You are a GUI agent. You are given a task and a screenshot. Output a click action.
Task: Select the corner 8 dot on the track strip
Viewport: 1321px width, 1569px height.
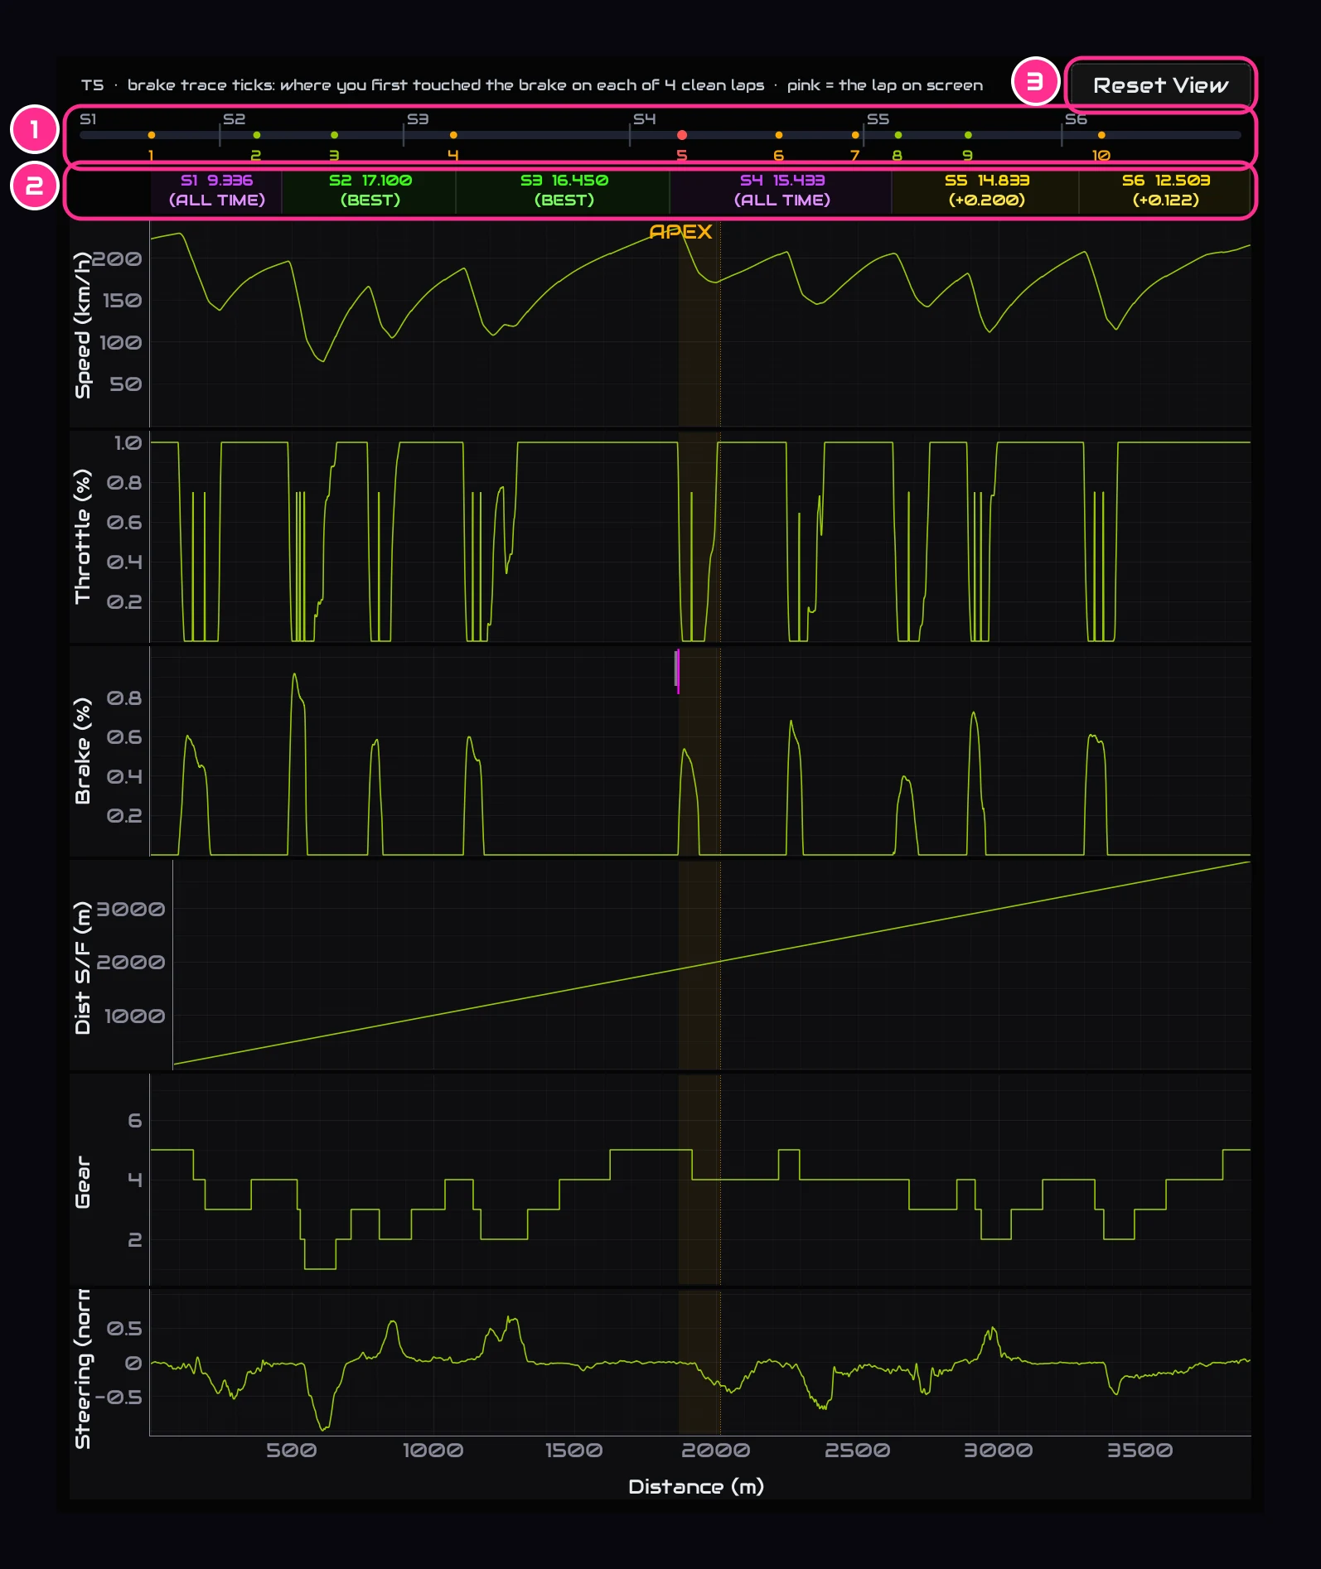pos(898,135)
